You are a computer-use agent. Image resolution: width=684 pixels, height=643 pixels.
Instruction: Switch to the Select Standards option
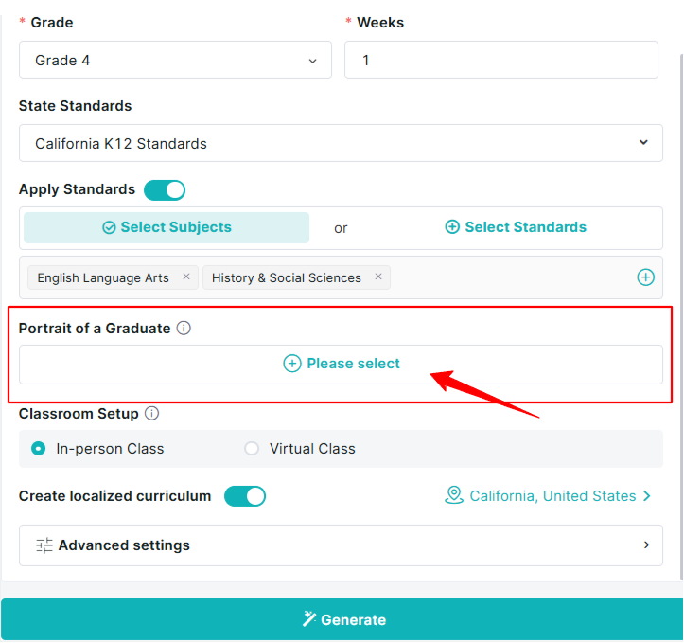516,227
